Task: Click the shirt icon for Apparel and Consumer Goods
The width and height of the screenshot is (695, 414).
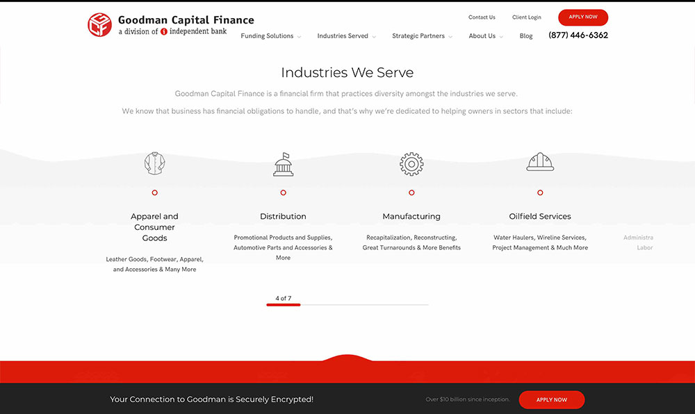Action: [x=155, y=163]
